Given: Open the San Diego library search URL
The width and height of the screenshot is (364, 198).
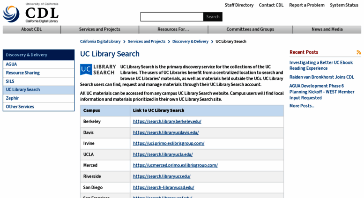Looking at the screenshot, I should [x=163, y=187].
